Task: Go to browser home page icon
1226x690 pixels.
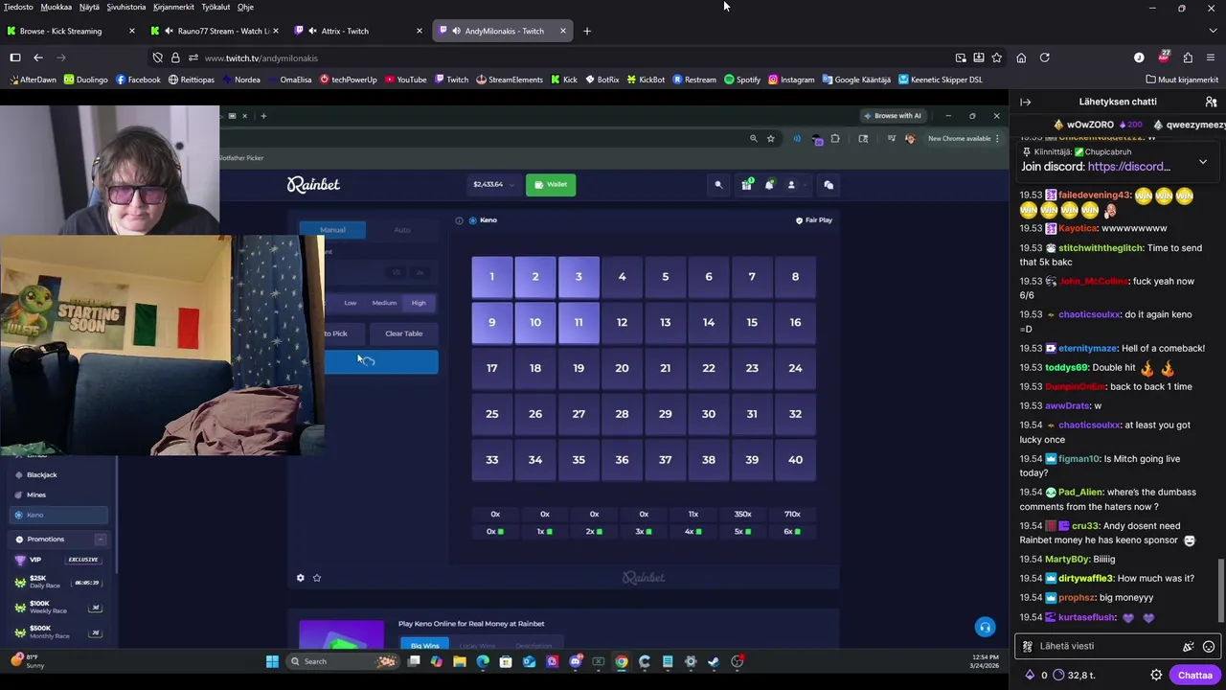Action: (1021, 57)
